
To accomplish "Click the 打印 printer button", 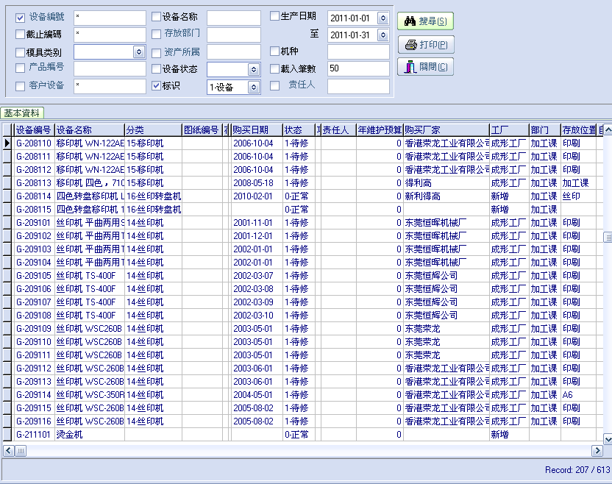I will 425,45.
